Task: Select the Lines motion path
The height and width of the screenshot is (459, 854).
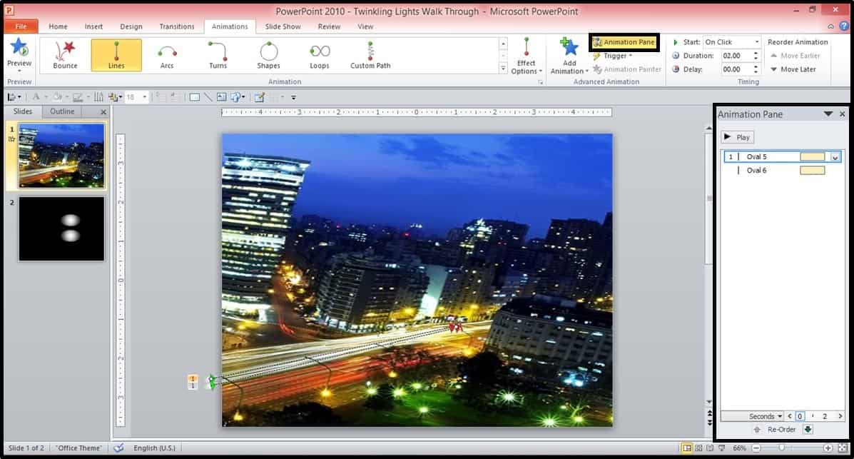Action: coord(116,55)
